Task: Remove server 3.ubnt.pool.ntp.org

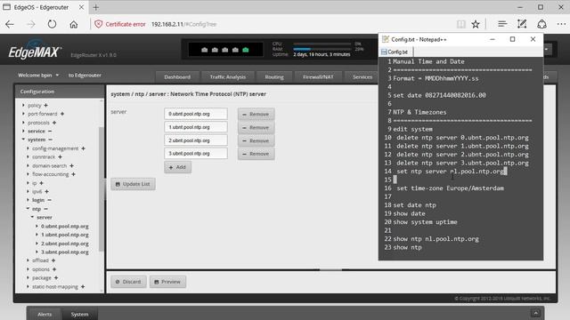Action: pyautogui.click(x=256, y=154)
